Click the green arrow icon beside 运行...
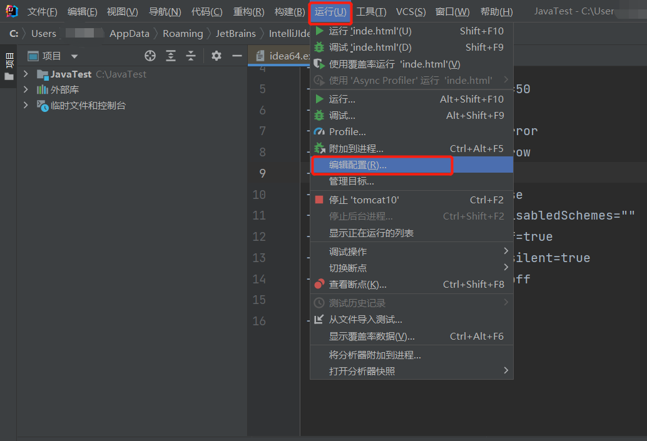 319,99
